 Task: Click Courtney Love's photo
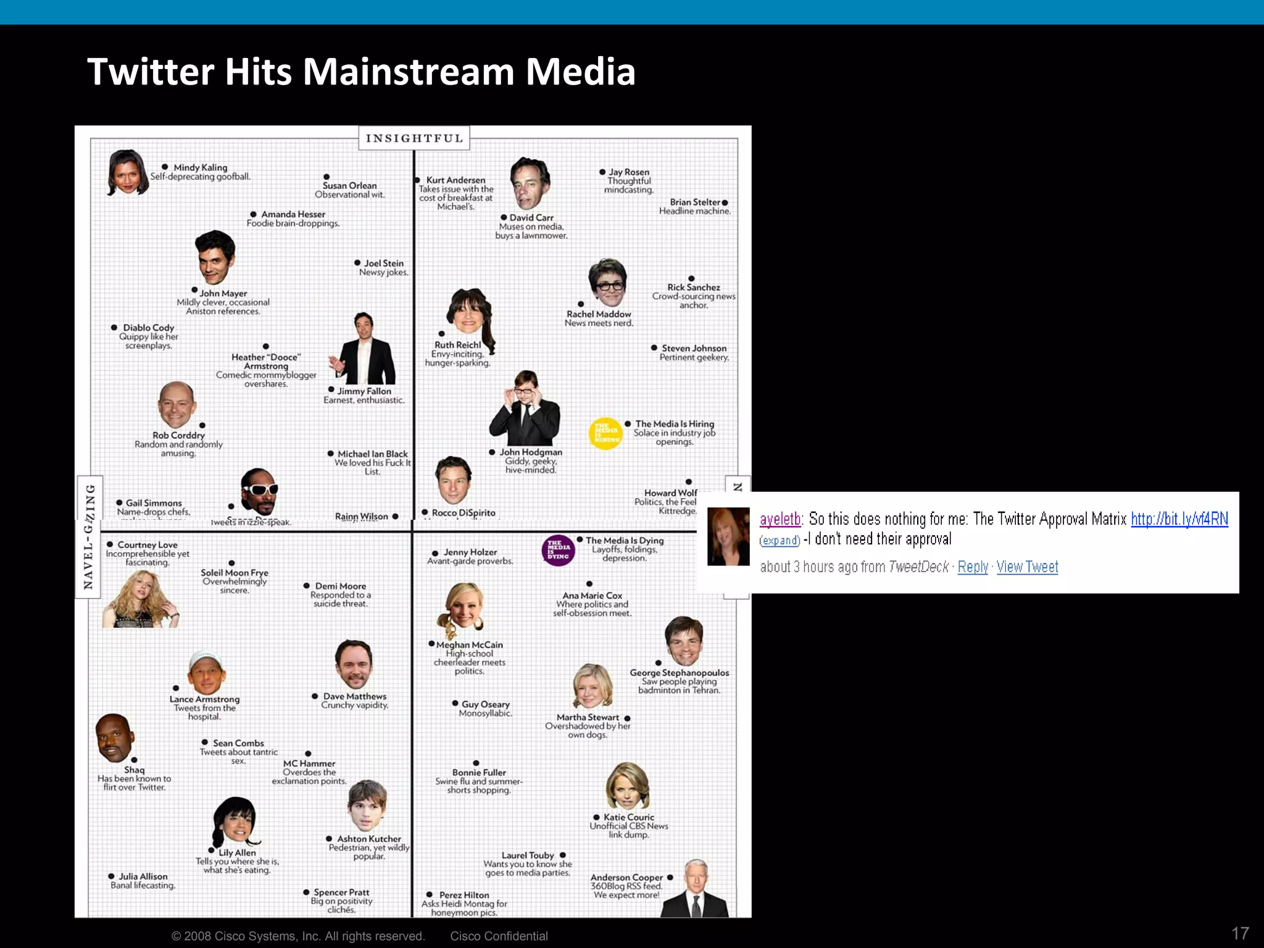click(x=141, y=598)
